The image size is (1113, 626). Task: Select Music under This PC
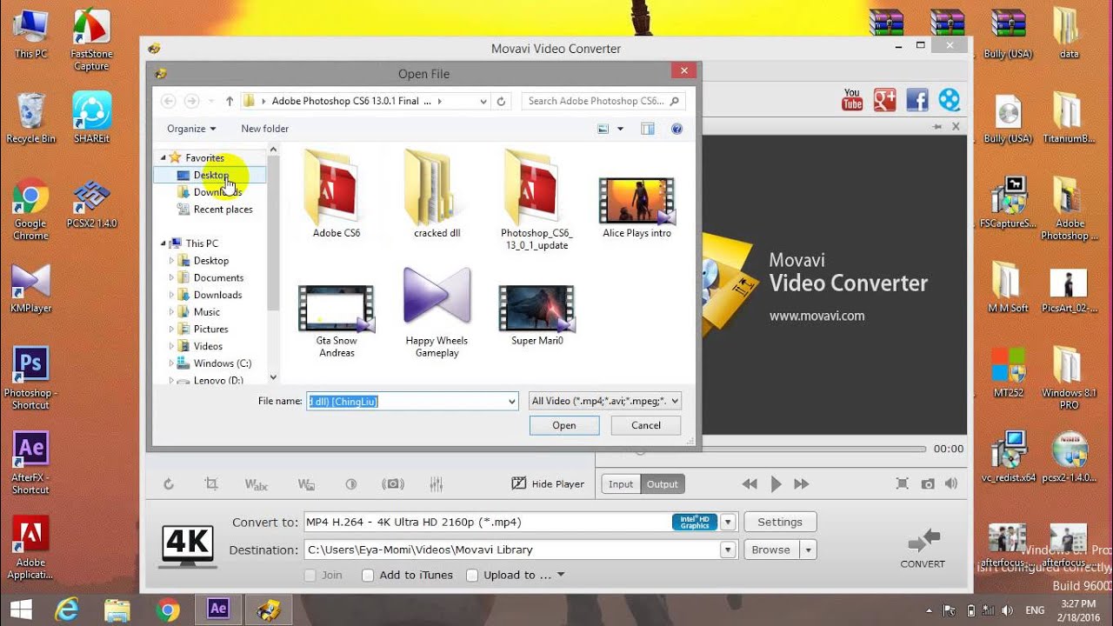[x=198, y=312]
